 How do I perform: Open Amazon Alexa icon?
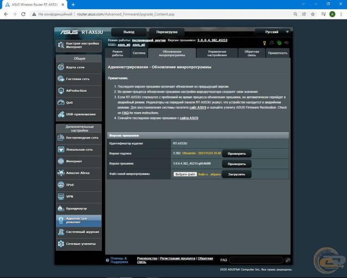pos(61,173)
